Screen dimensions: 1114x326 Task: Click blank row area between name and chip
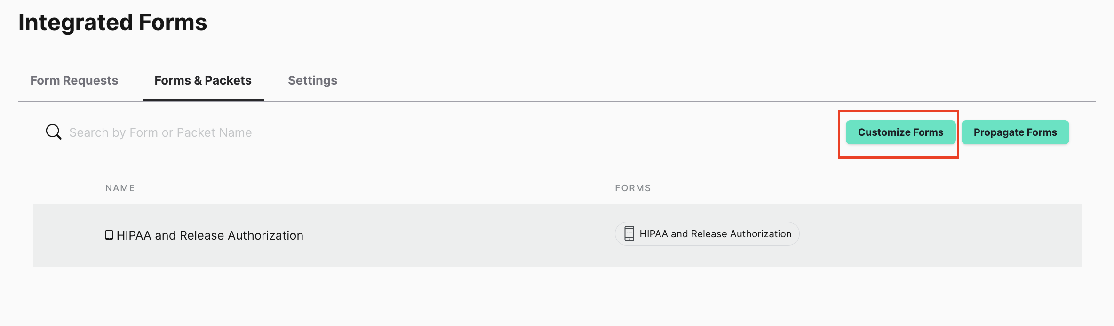456,235
